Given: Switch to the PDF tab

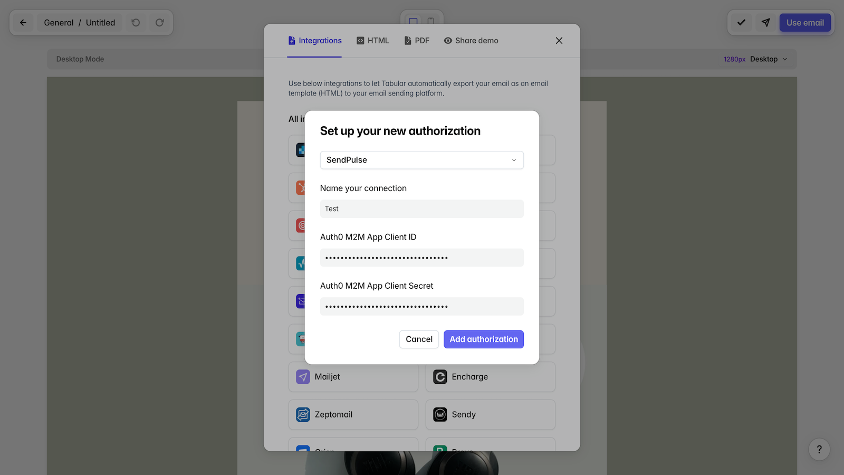Looking at the screenshot, I should (x=417, y=41).
